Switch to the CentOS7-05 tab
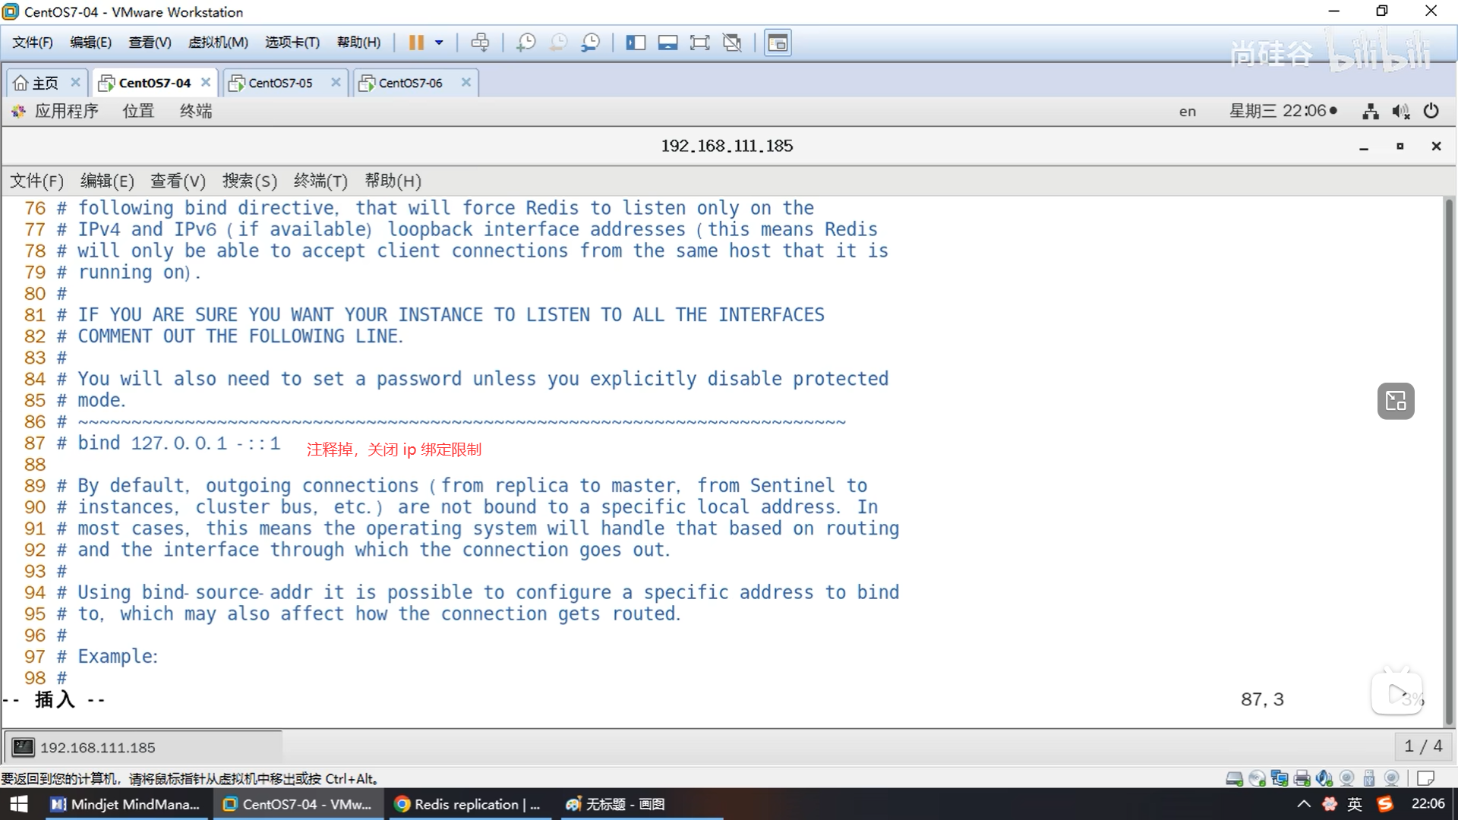This screenshot has width=1458, height=820. (280, 83)
